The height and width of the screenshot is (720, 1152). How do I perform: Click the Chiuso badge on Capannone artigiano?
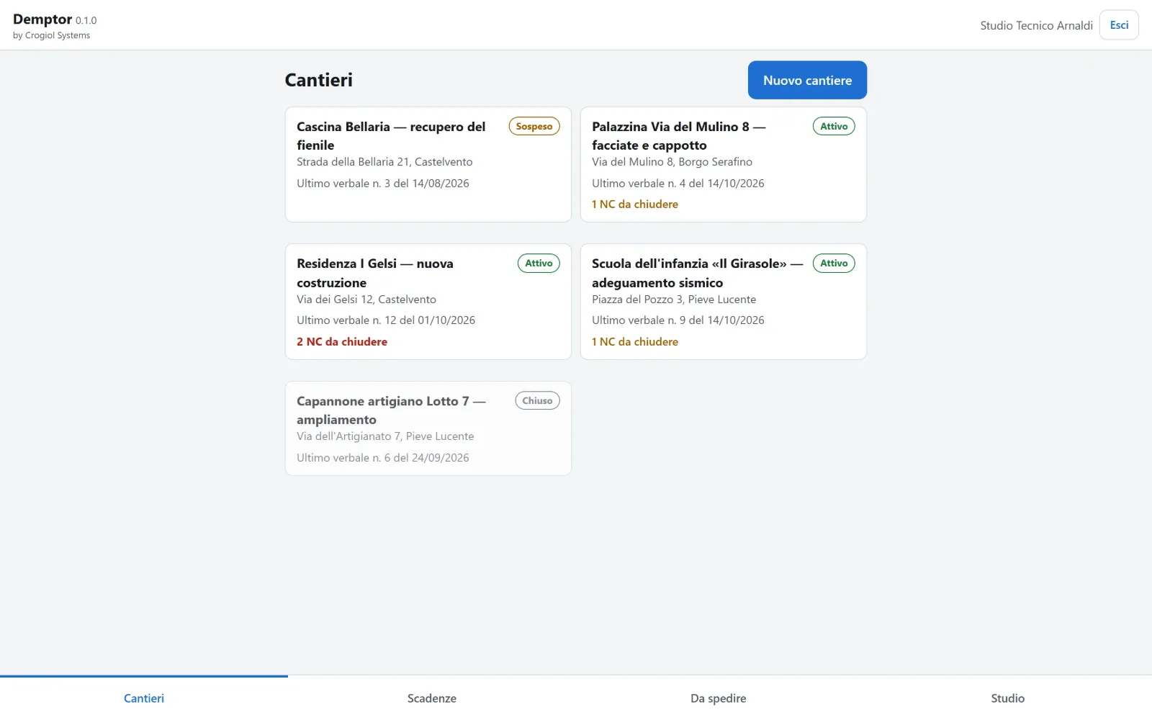[x=537, y=400]
